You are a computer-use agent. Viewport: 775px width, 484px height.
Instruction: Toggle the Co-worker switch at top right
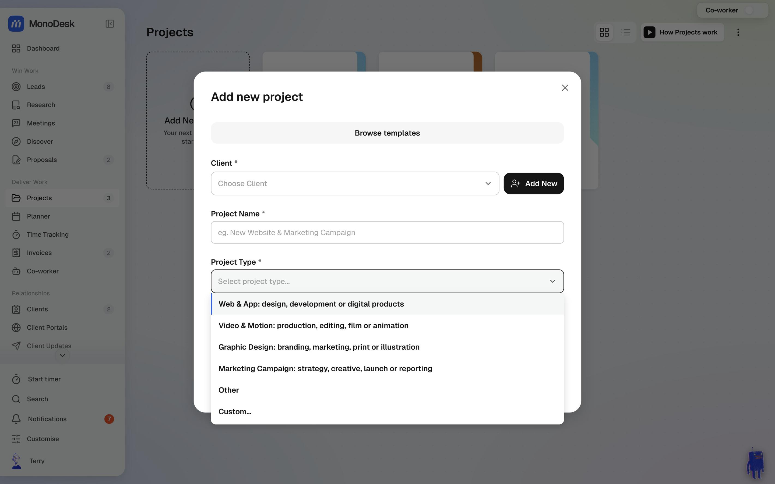tap(753, 10)
